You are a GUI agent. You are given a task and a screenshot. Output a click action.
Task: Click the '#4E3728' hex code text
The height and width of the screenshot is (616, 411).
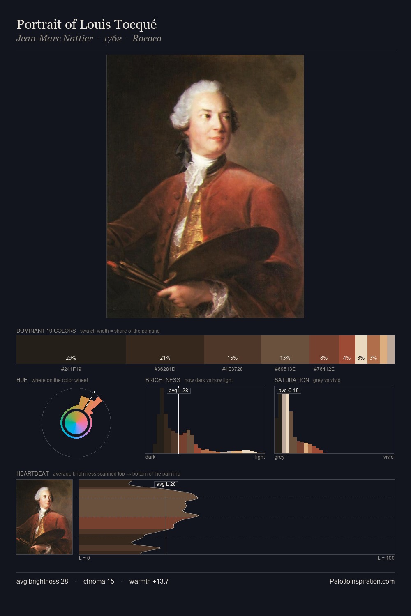pos(233,369)
